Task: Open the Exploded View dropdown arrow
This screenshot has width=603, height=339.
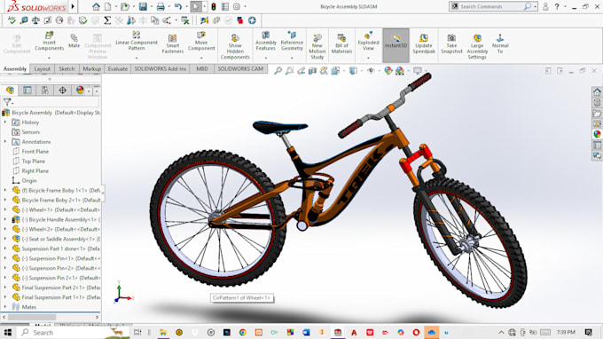Action: click(x=368, y=58)
